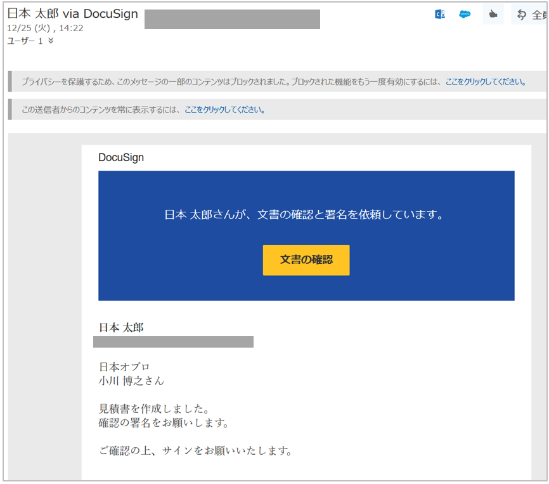Click the DocuSign logo text in email

121,158
